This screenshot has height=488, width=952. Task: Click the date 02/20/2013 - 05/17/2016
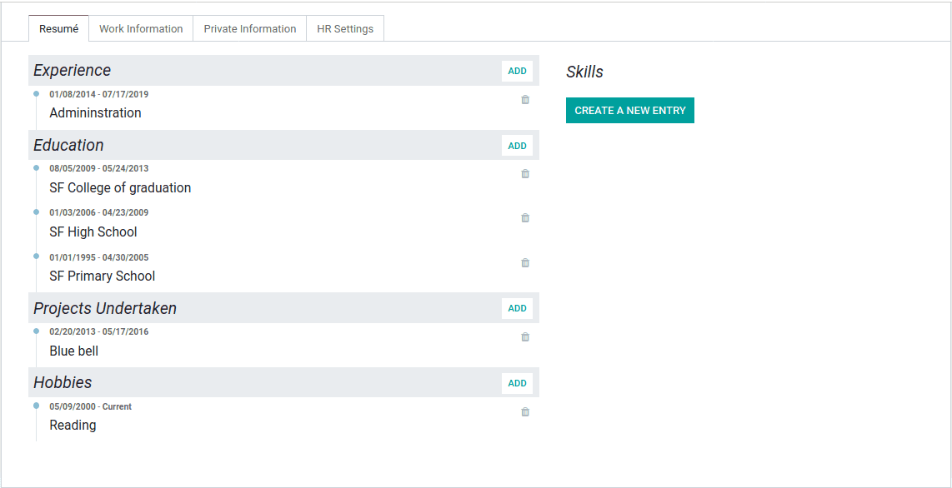99,331
